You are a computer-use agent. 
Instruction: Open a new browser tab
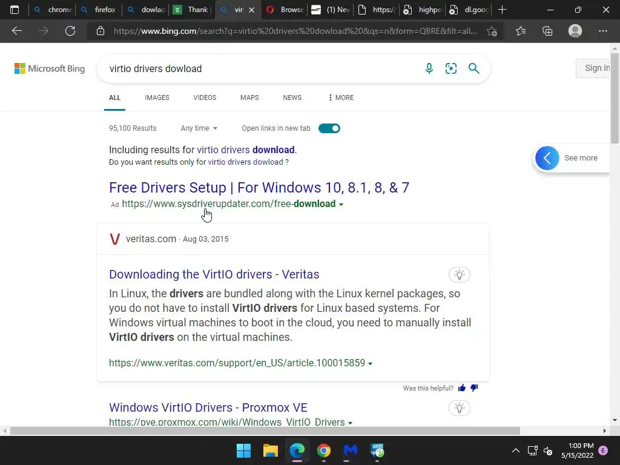point(502,10)
